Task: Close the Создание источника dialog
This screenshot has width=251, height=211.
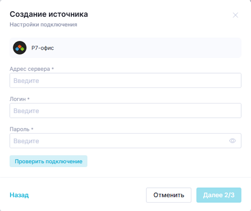Action: tap(235, 15)
